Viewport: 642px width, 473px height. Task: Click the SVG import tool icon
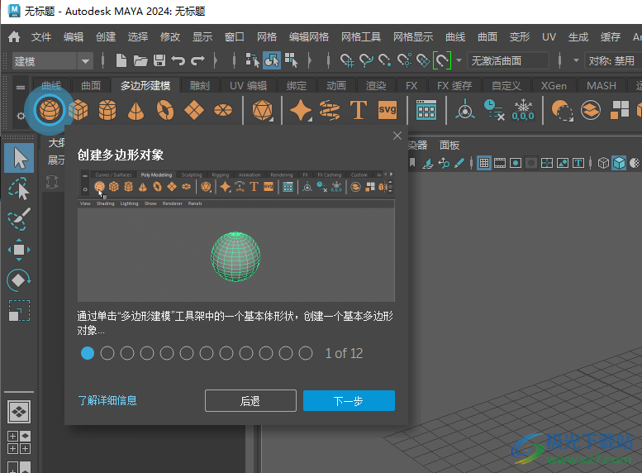pyautogui.click(x=388, y=110)
